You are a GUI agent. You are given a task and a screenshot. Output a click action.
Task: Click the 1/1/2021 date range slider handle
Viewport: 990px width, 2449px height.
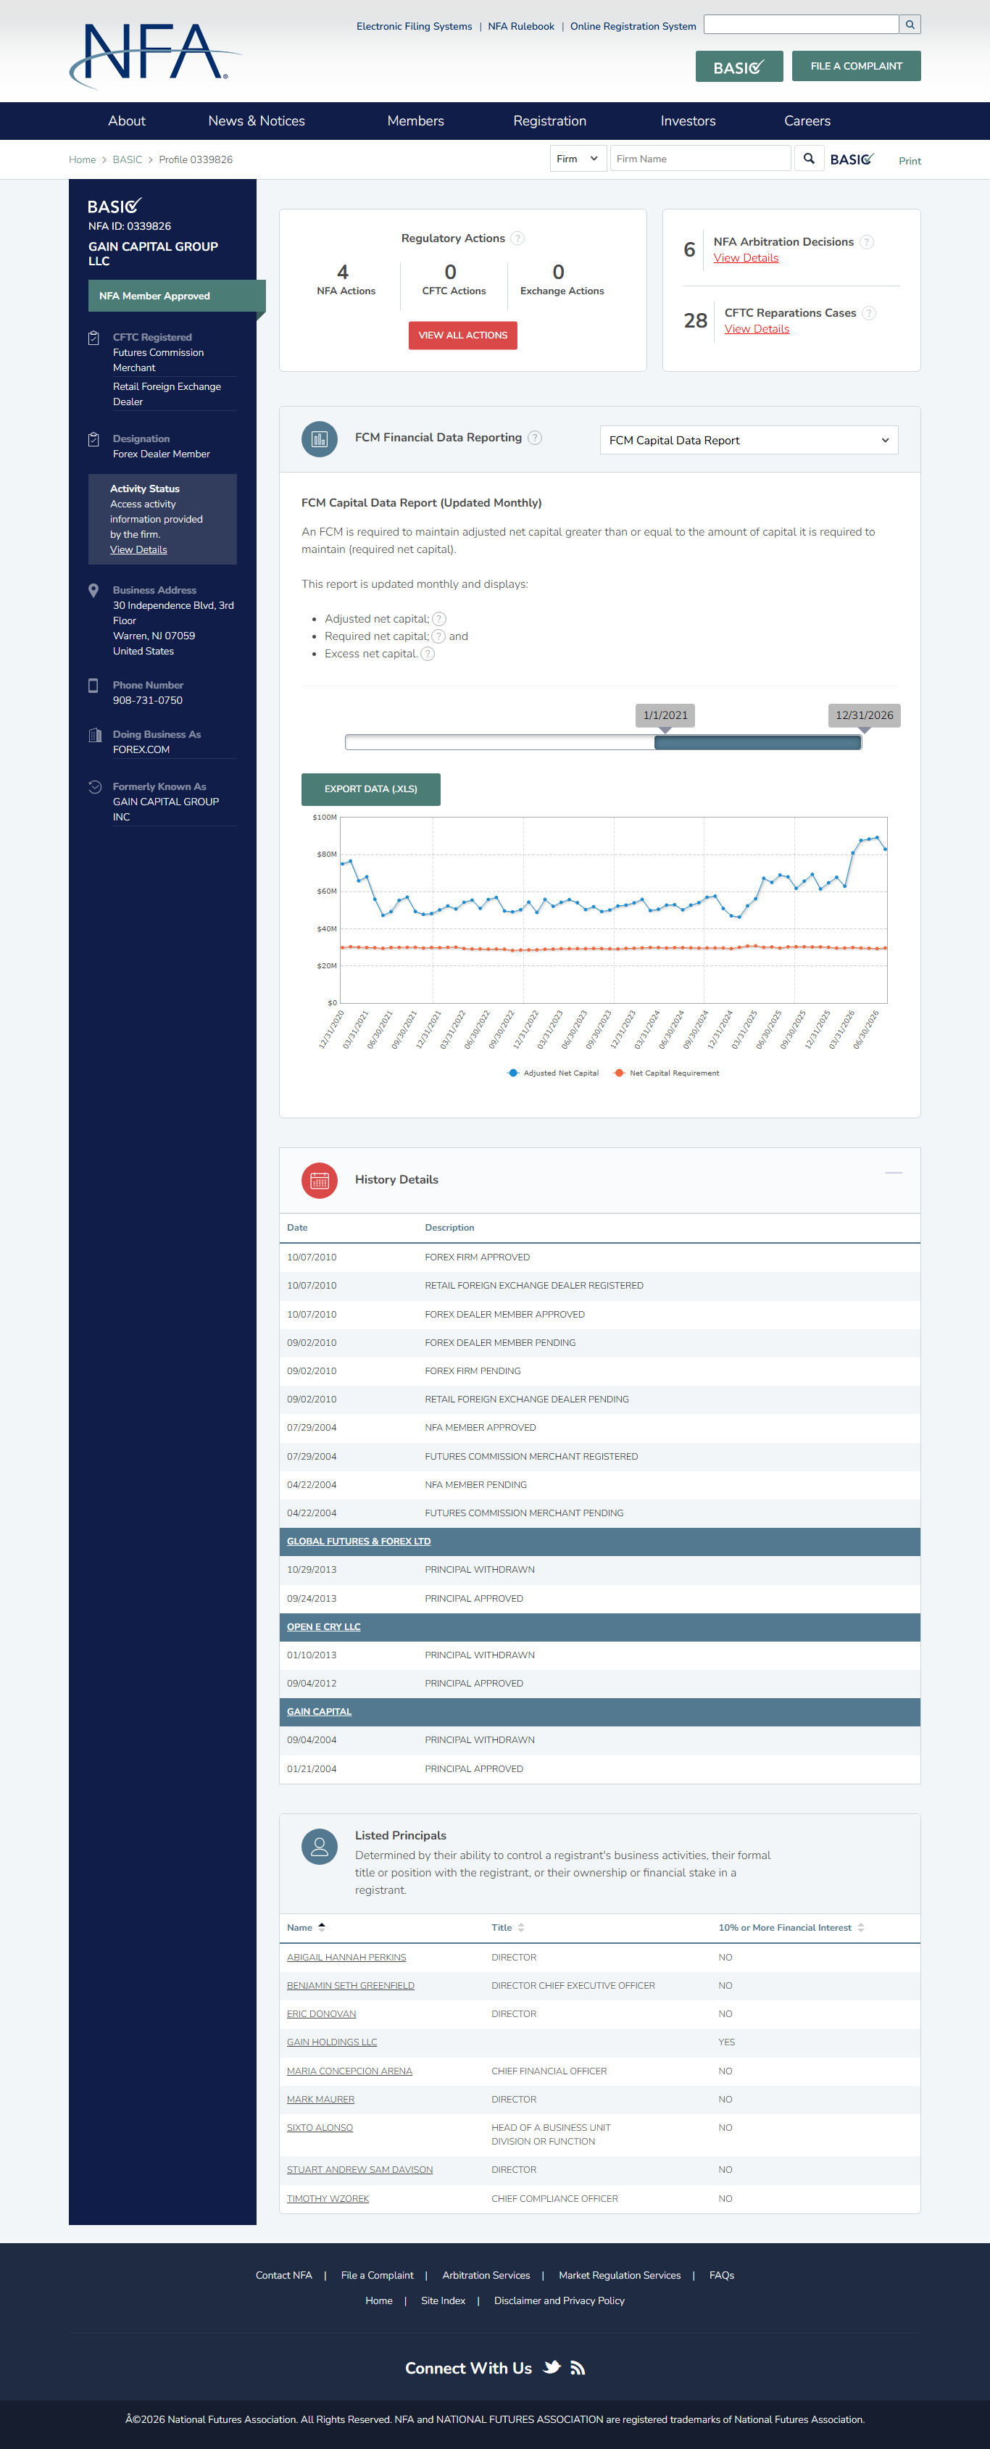665,716
